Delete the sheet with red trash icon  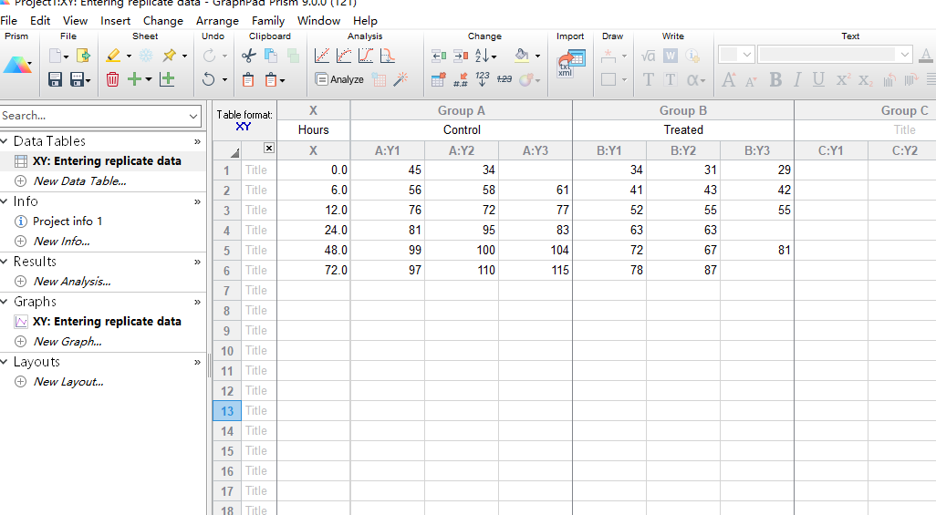113,79
